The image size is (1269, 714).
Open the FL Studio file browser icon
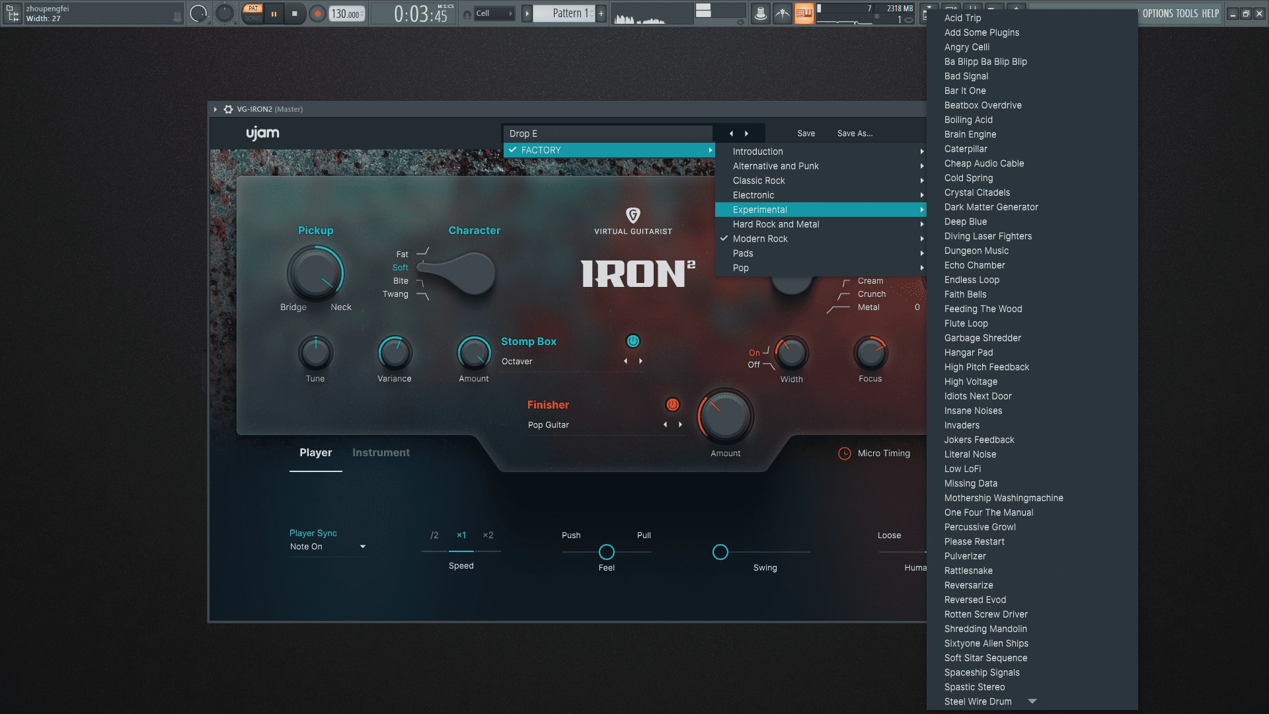pyautogui.click(x=13, y=13)
